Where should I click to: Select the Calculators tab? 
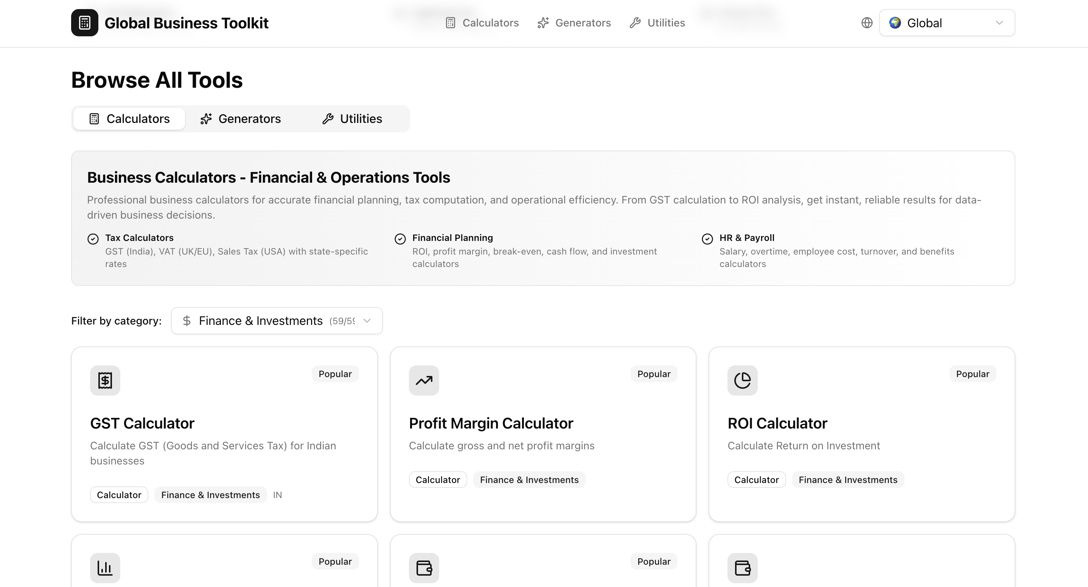click(129, 119)
